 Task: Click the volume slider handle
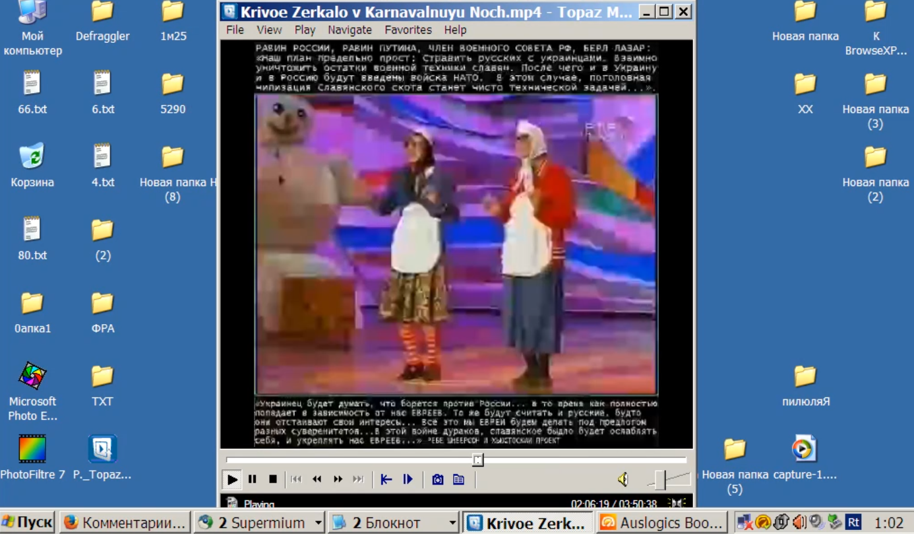[660, 479]
